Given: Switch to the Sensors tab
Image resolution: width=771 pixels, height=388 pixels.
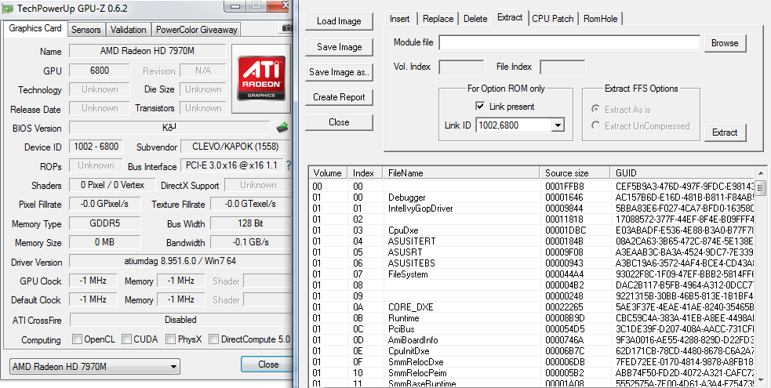Looking at the screenshot, I should tap(85, 30).
